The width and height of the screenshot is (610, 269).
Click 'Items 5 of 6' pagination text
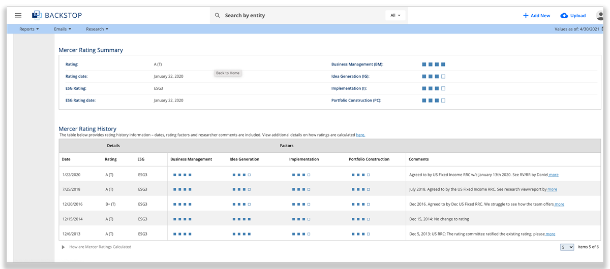pos(588,247)
